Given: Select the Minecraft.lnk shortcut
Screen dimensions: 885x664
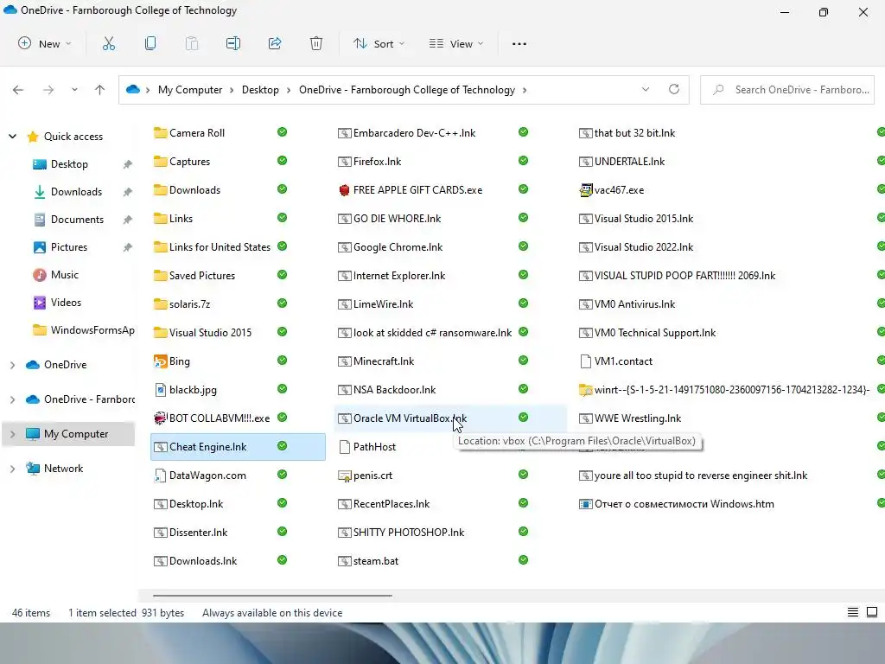Looking at the screenshot, I should [x=376, y=361].
